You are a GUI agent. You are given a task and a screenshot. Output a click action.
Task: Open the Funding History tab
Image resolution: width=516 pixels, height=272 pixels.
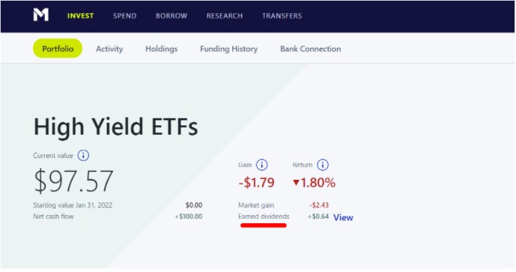pyautogui.click(x=229, y=49)
